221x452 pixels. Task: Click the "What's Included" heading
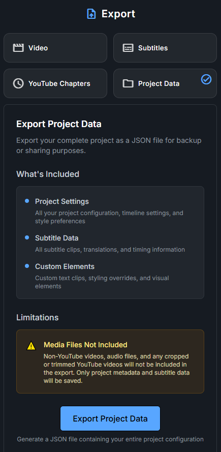tap(48, 174)
